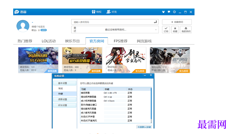
Task: Switch to LOL活动 tab
Action: (49, 41)
